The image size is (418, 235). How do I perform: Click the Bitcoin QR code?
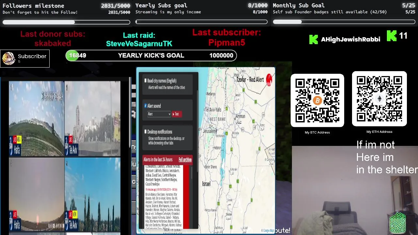point(317,101)
